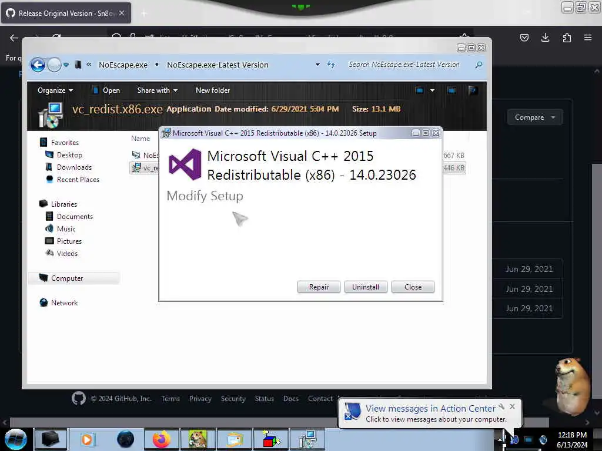
Task: Open Explorer recent locations dropdown arrow
Action: point(66,65)
